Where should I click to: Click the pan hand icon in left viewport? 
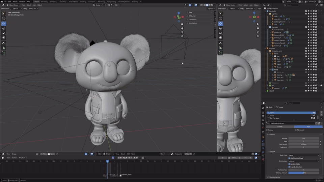(x=182, y=28)
